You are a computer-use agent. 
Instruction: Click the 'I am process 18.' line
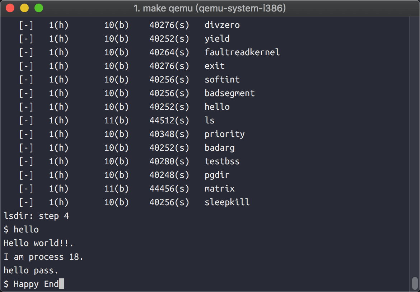pos(43,257)
